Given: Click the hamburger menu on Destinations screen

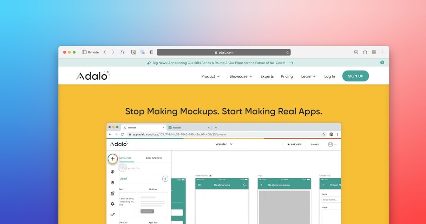Looking at the screenshot, I should point(199,185).
